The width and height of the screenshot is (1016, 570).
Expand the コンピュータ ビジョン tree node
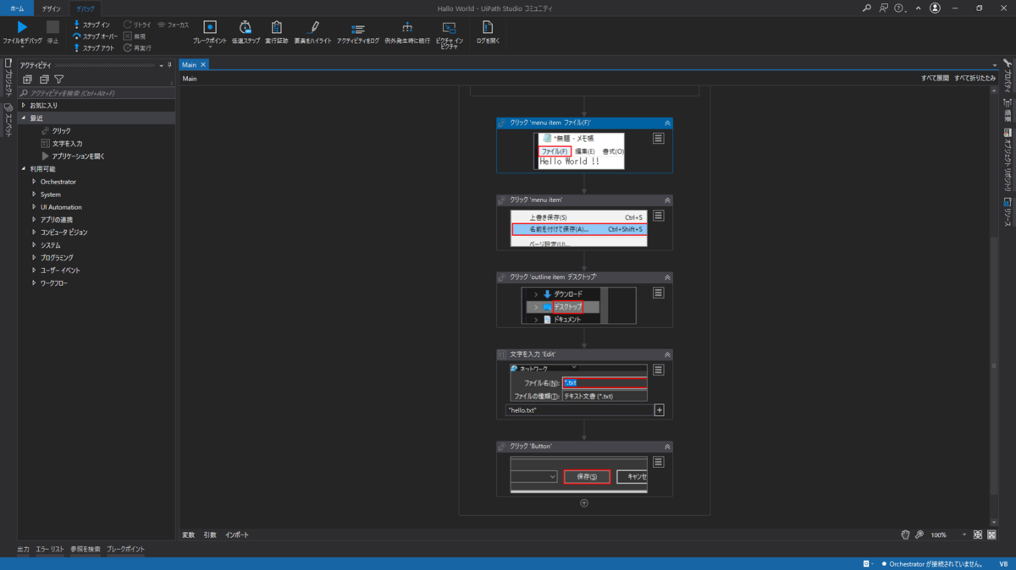click(34, 233)
